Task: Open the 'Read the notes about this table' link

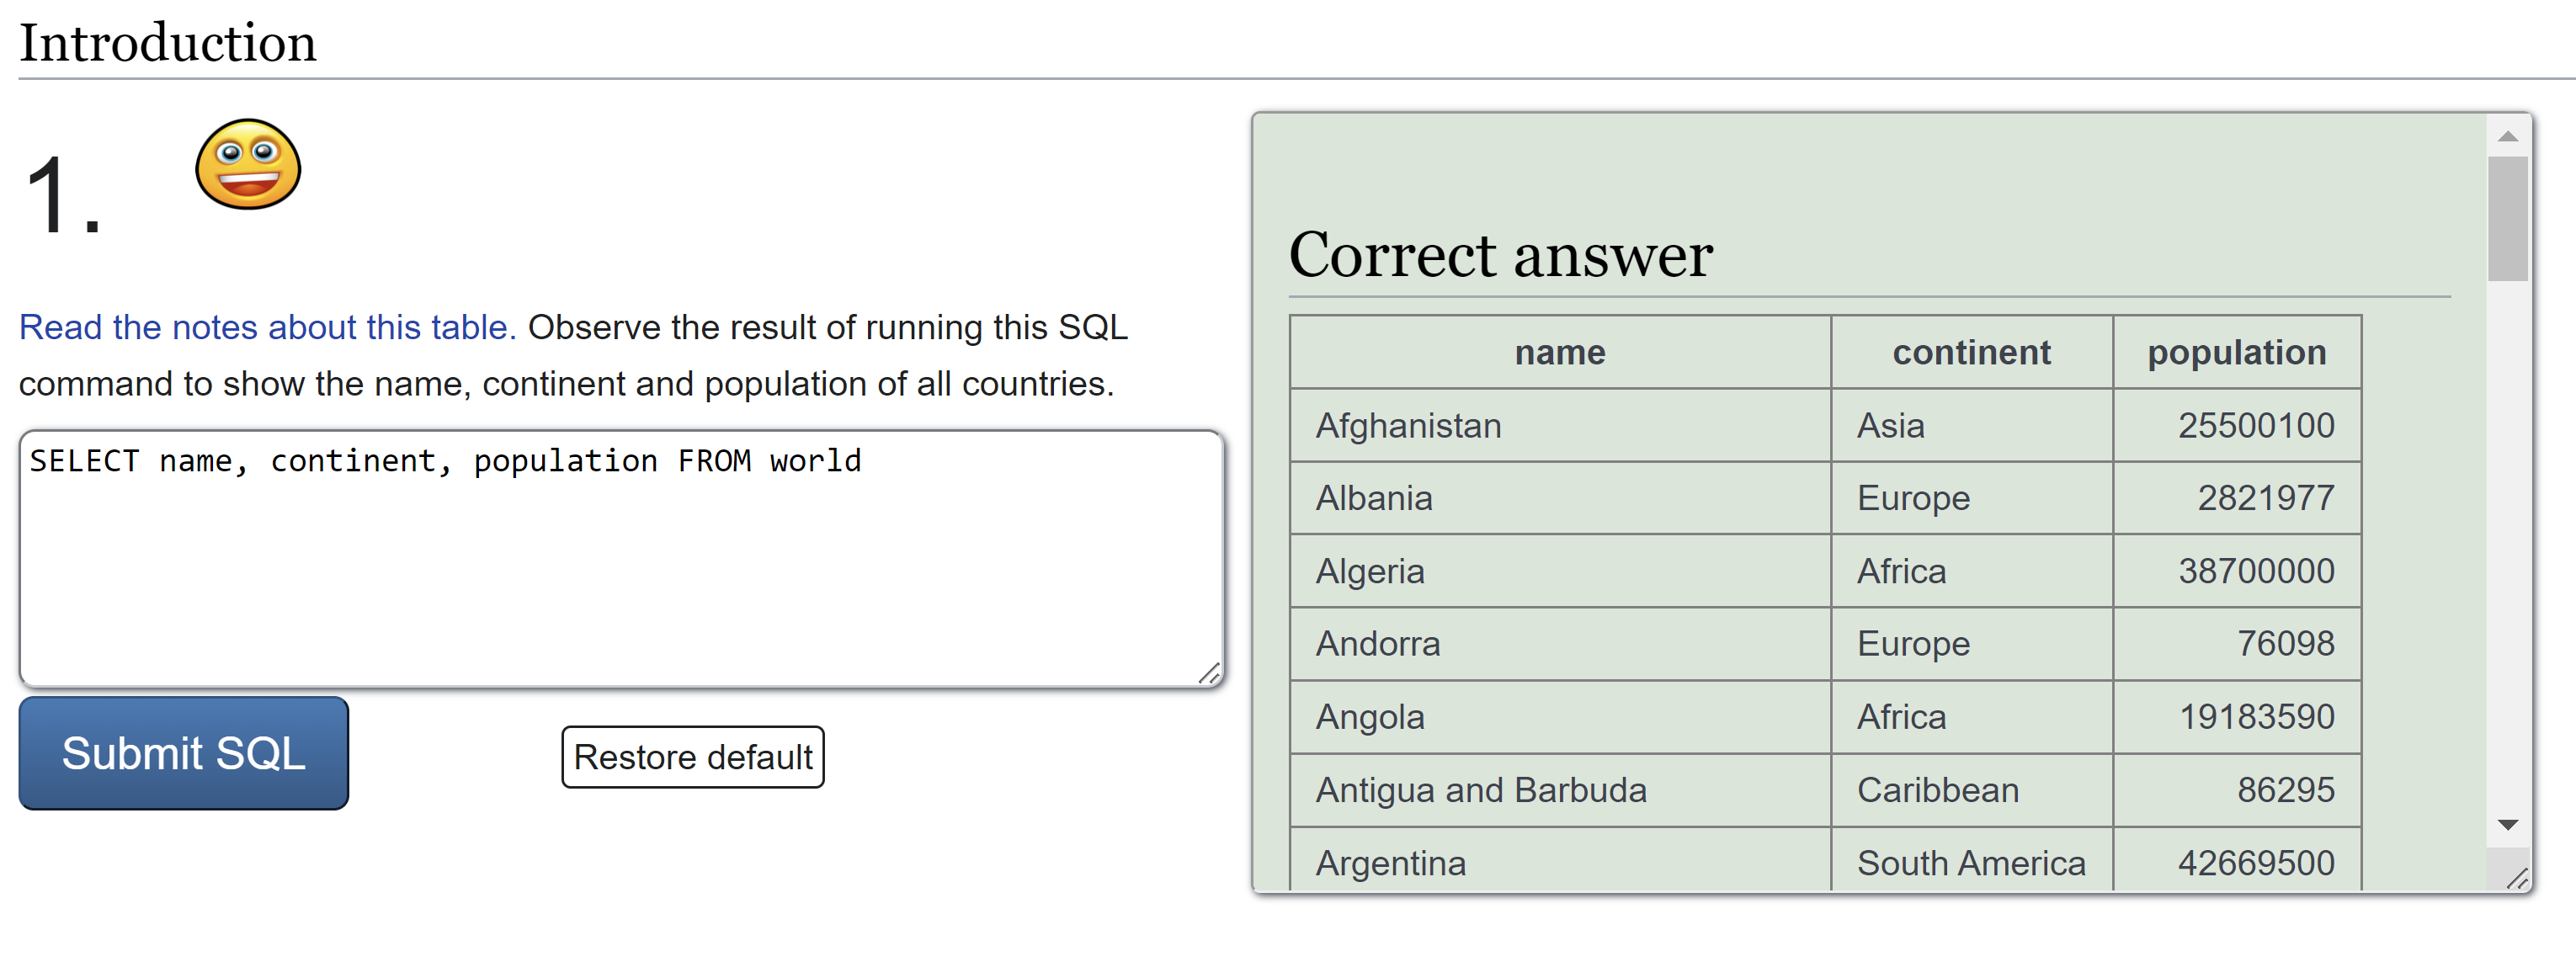Action: click(x=267, y=327)
